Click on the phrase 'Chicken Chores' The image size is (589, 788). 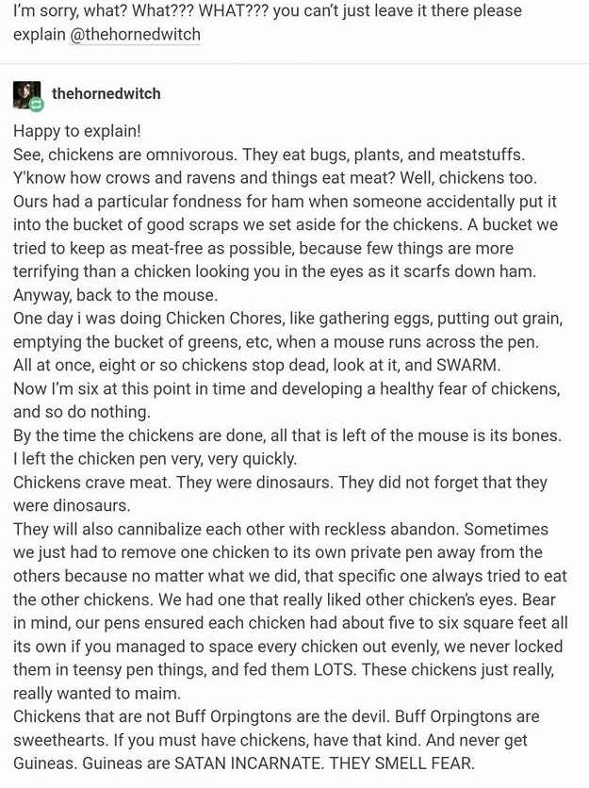218,319
